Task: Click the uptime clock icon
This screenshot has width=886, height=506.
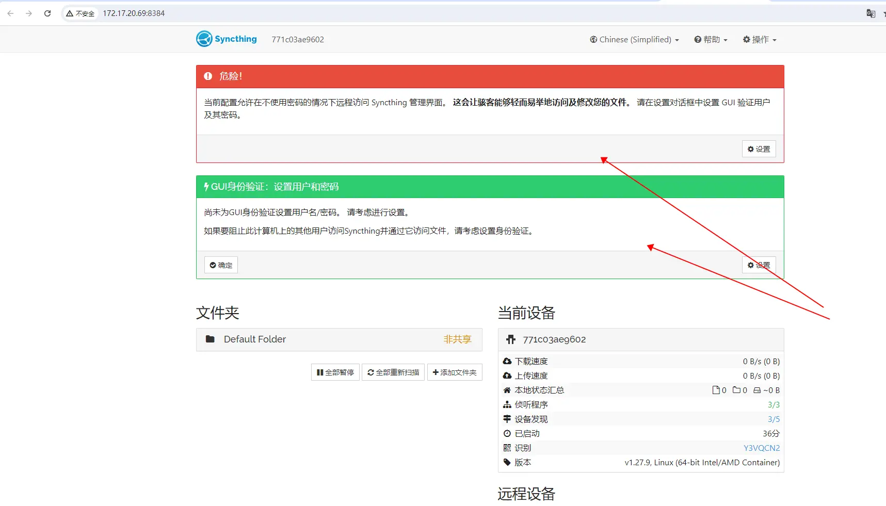Action: click(x=507, y=434)
